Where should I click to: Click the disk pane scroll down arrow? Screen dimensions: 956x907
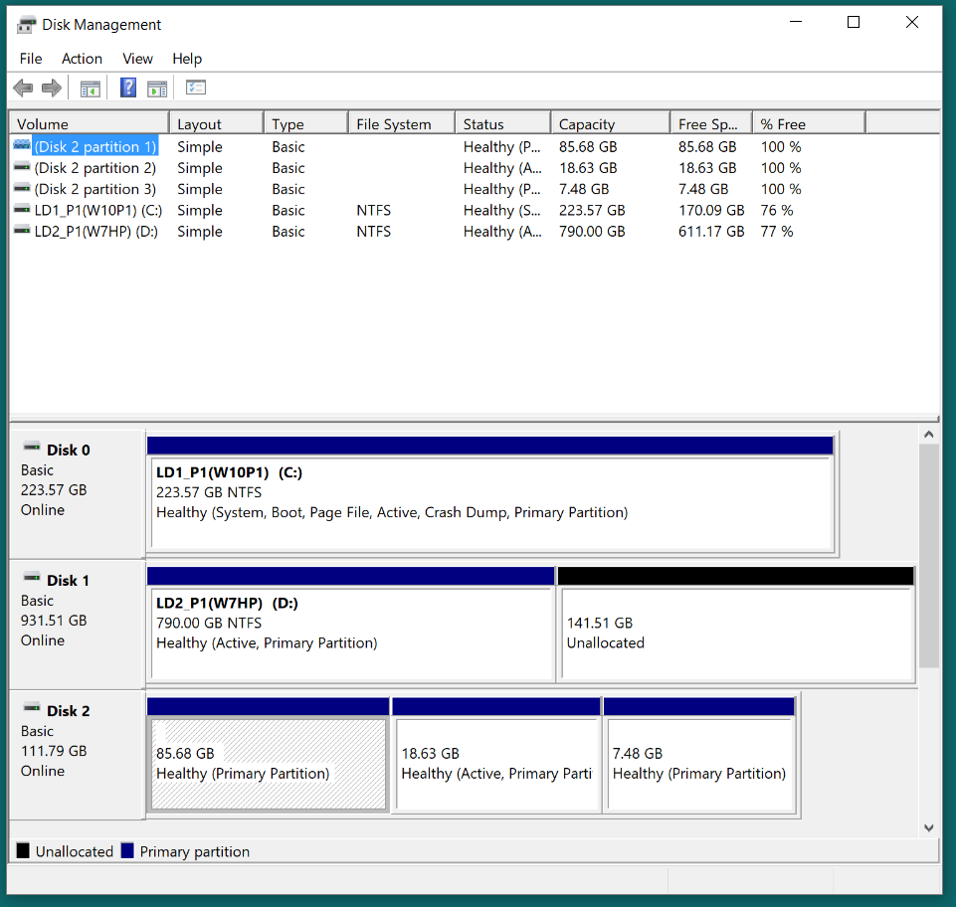coord(928,827)
